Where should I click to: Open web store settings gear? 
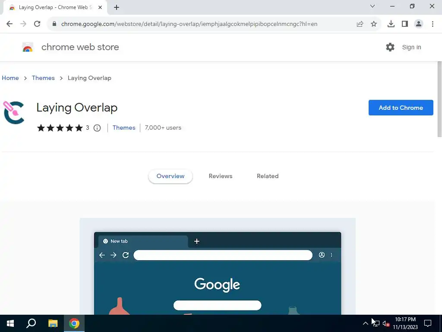pos(390,47)
